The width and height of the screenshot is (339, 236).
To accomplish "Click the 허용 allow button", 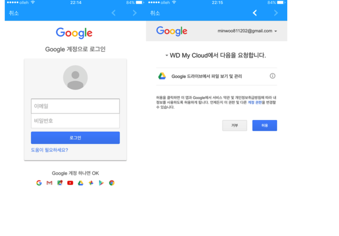I will [x=264, y=126].
